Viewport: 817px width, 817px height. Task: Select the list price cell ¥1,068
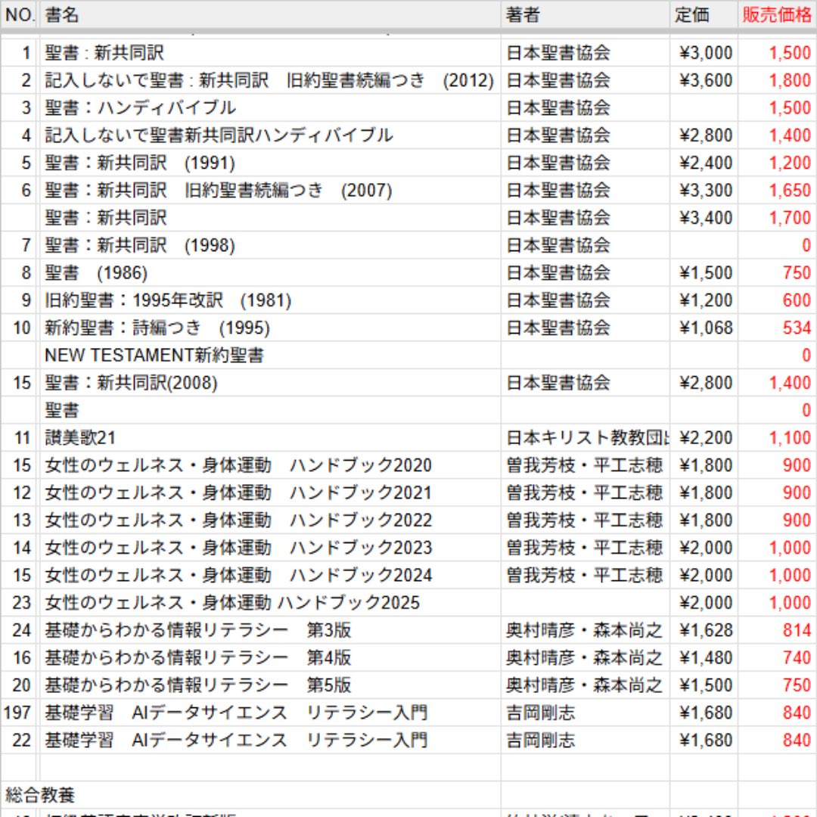[x=704, y=328]
